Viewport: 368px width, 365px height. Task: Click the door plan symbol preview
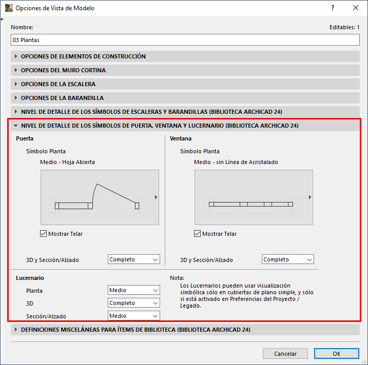coord(100,197)
